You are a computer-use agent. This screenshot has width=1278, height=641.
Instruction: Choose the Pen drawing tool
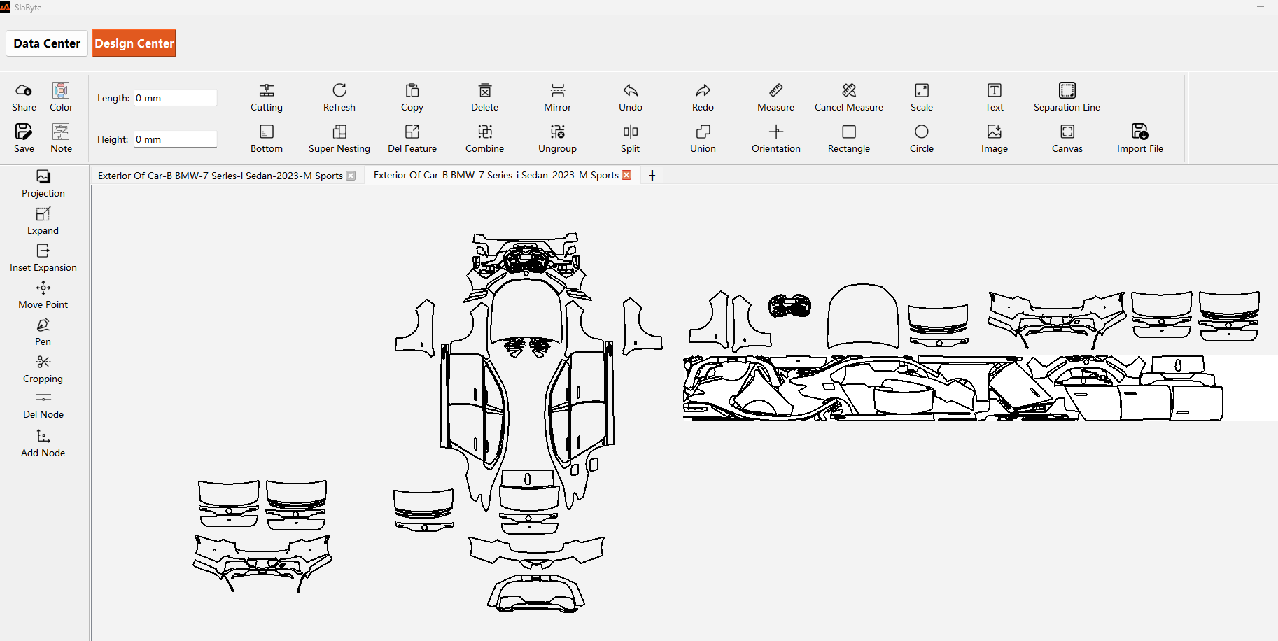point(43,332)
